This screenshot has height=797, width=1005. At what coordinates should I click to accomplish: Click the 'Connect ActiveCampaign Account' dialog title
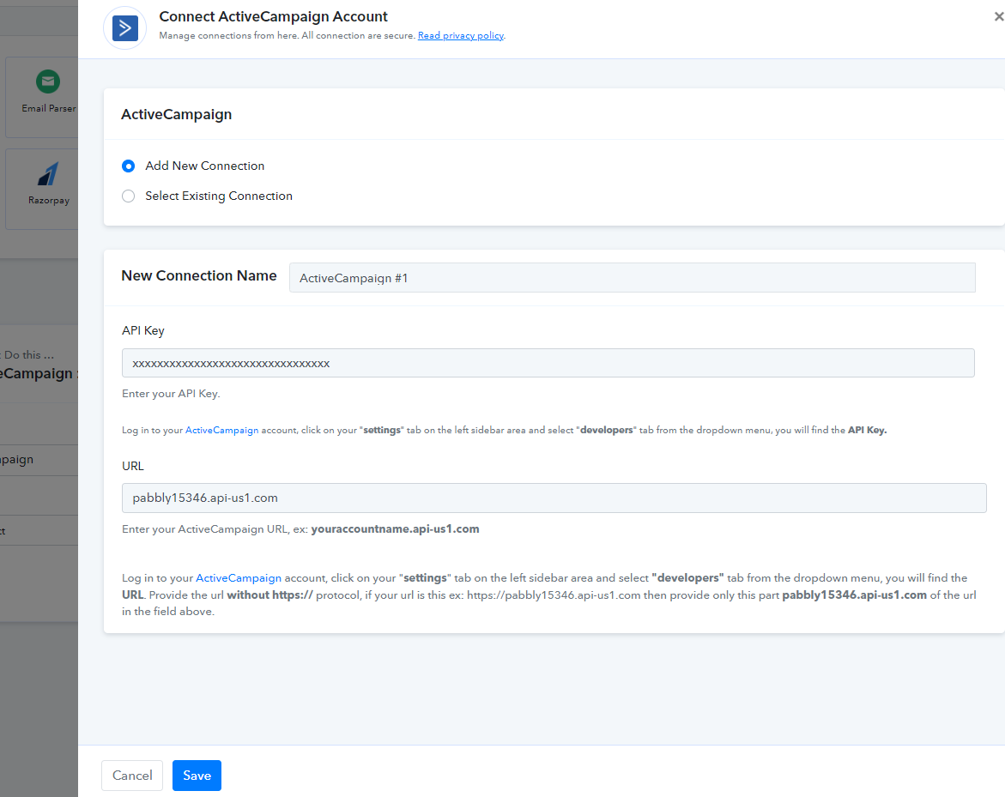pos(273,16)
